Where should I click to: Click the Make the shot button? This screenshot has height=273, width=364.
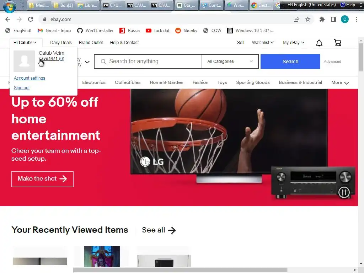43,179
